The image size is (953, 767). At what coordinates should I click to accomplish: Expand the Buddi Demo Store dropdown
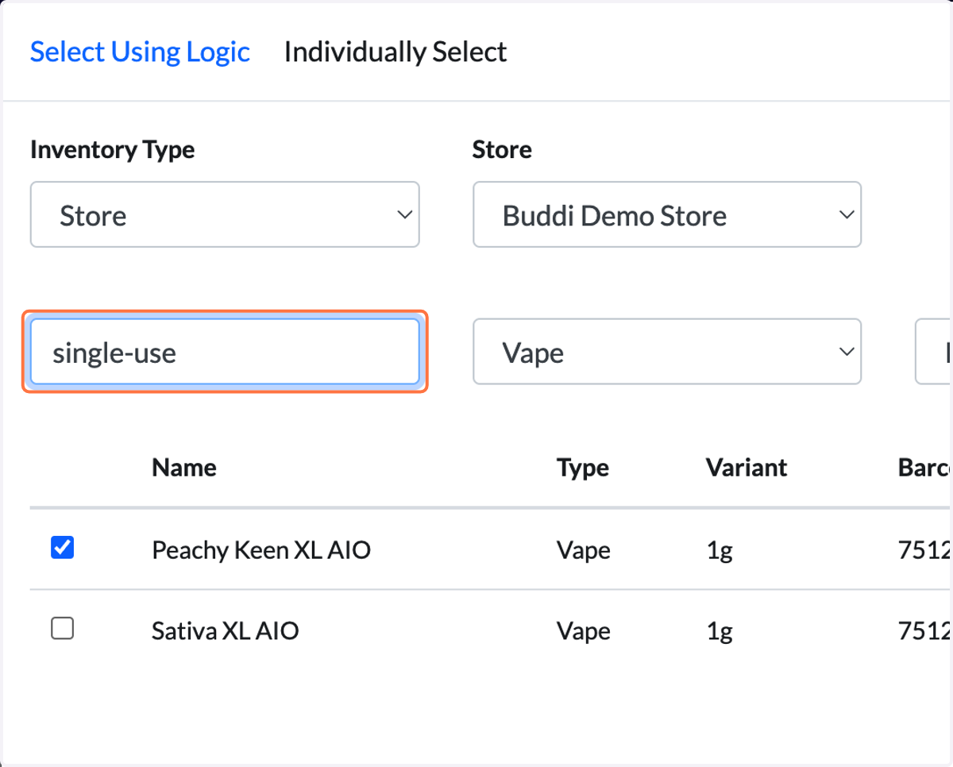pyautogui.click(x=667, y=214)
